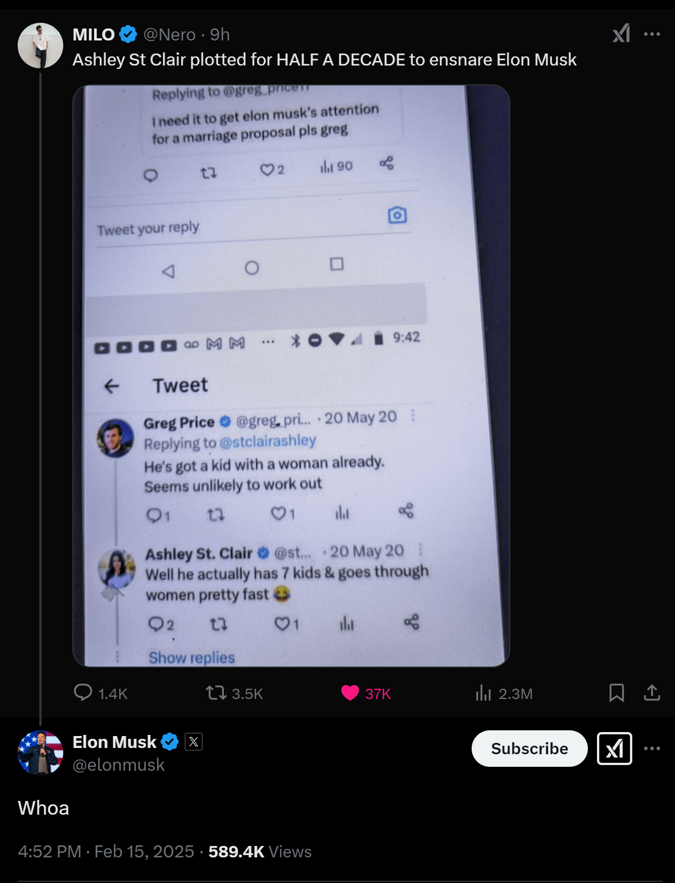The height and width of the screenshot is (883, 675).
Task: Repost the MILO post showing 3.5K
Action: [216, 693]
